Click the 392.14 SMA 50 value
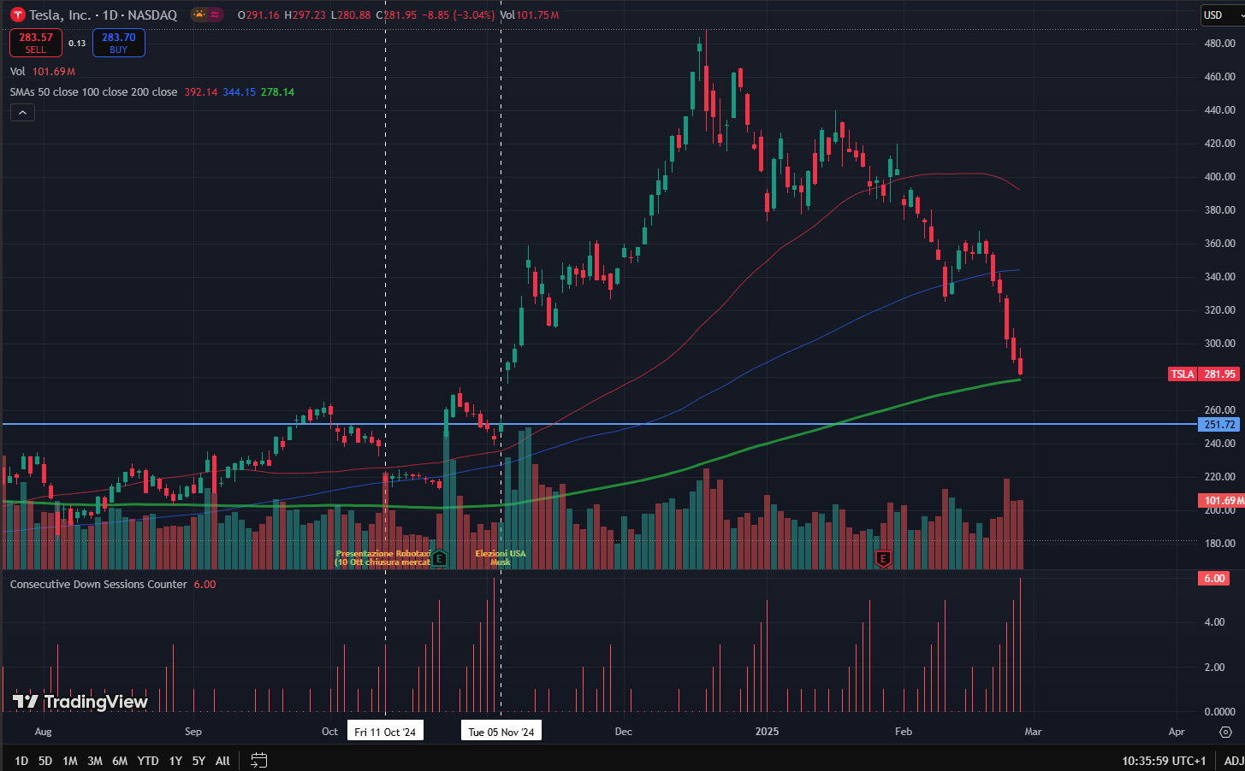The width and height of the screenshot is (1245, 771). pos(201,92)
